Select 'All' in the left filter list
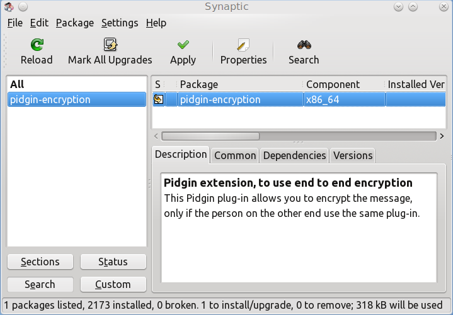The image size is (453, 315). click(77, 84)
